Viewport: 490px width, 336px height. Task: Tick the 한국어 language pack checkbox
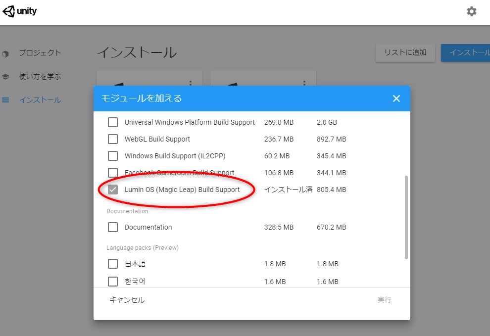113,281
